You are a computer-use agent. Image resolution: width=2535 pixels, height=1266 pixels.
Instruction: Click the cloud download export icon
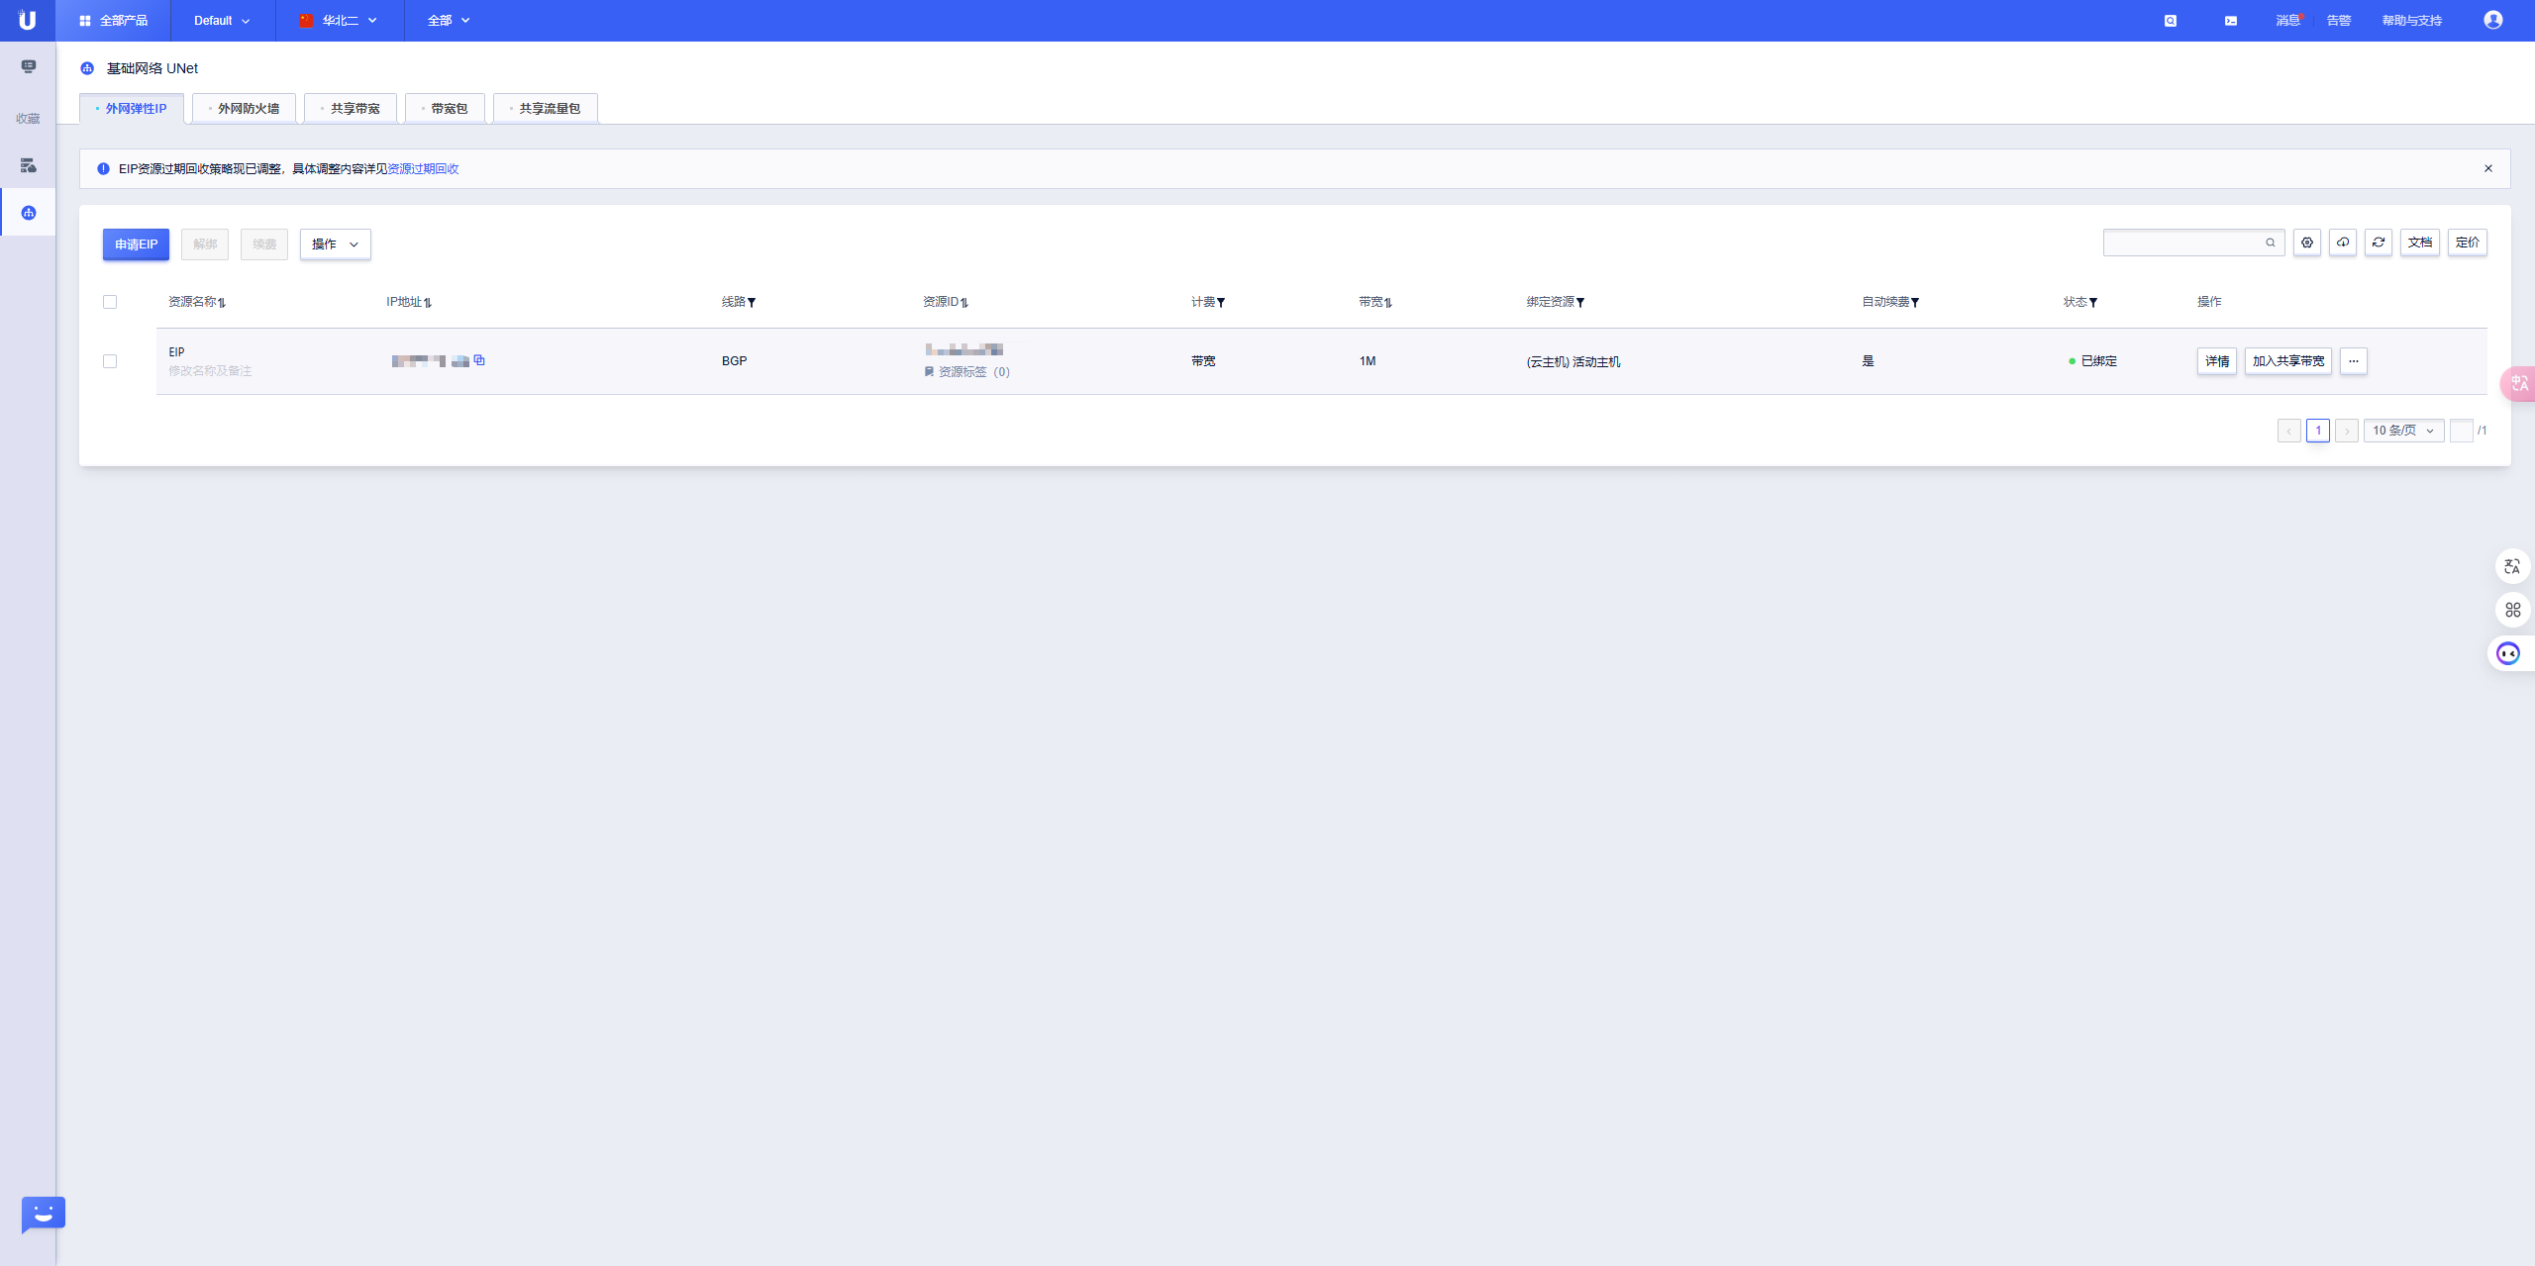point(2343,243)
